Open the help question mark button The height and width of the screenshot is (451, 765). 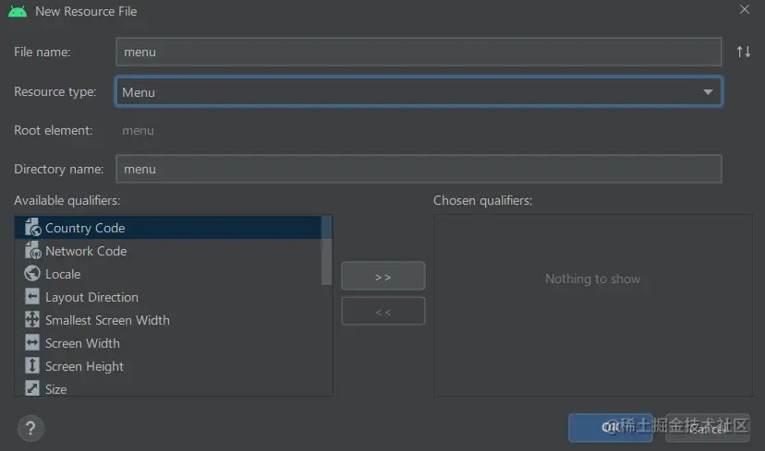click(x=30, y=428)
